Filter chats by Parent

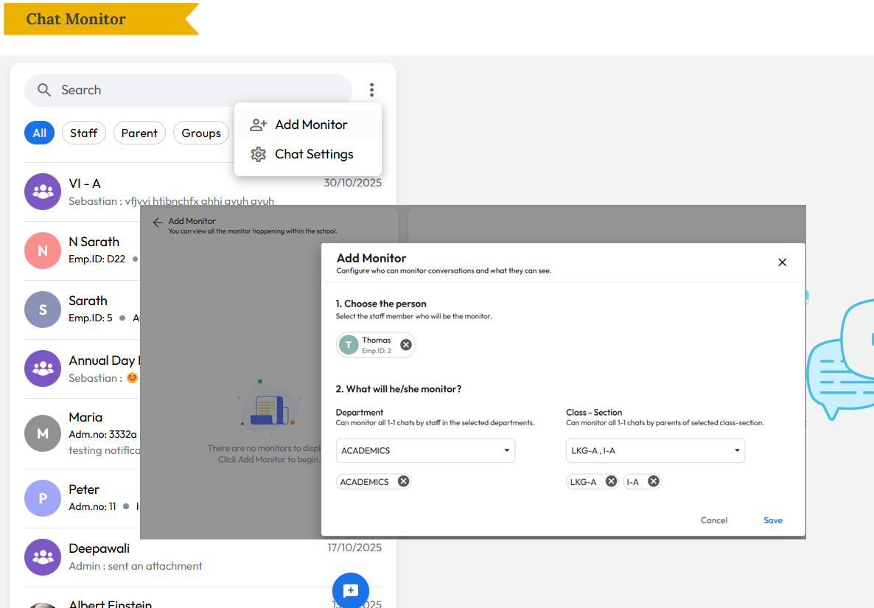tap(139, 133)
